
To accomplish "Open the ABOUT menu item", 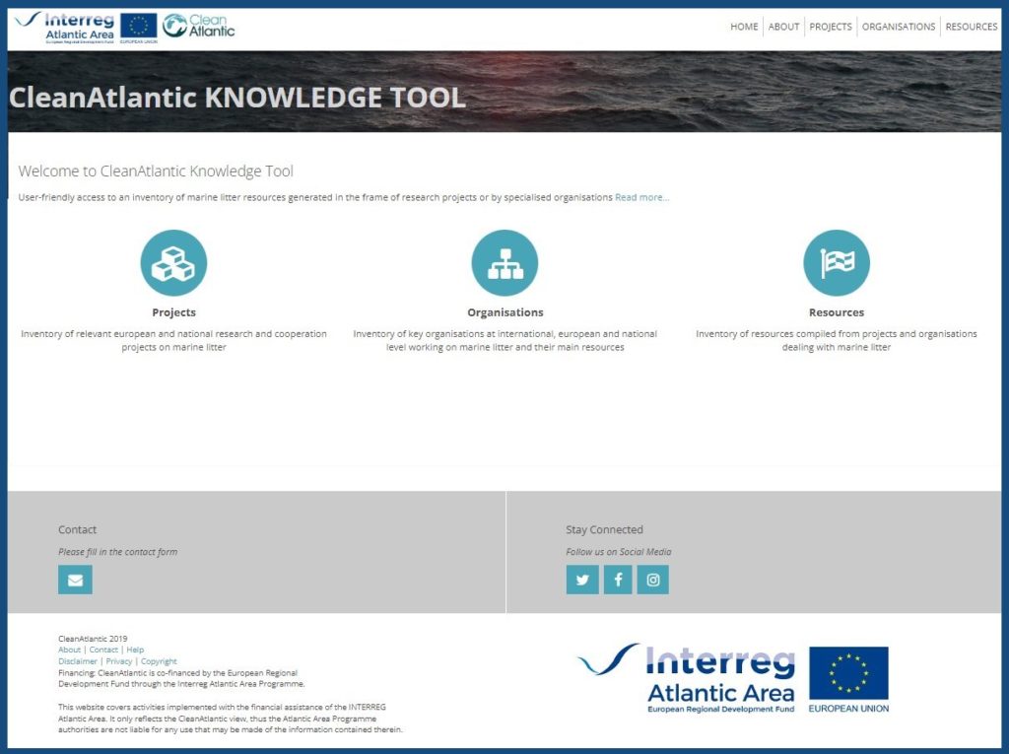I will (783, 27).
